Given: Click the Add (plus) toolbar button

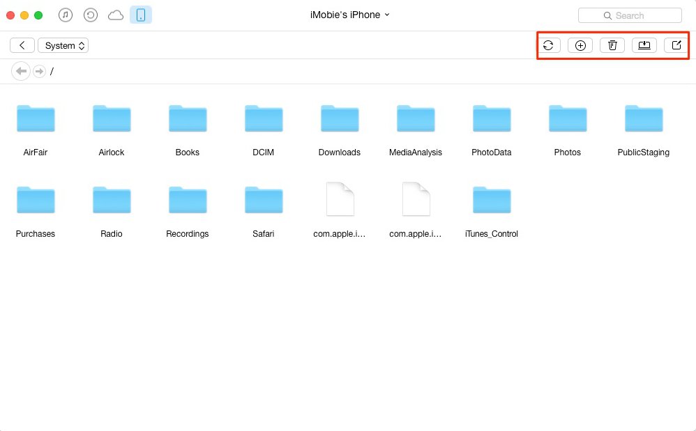Looking at the screenshot, I should [580, 45].
